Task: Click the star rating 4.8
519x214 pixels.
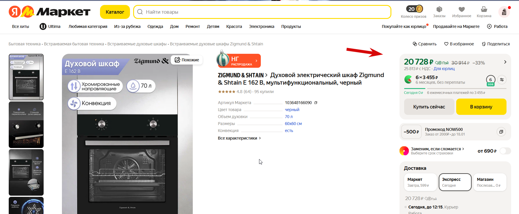Action: coord(230,92)
